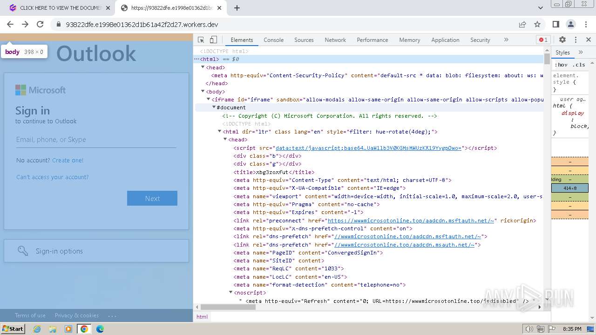Toggle the browser side panel

556,24
